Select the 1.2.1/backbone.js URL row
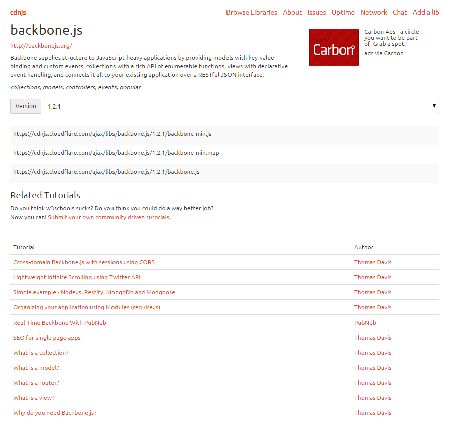This screenshot has height=426, width=453. pos(224,173)
